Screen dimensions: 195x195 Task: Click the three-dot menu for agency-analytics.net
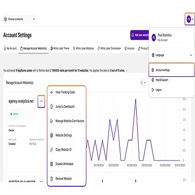[41, 101]
